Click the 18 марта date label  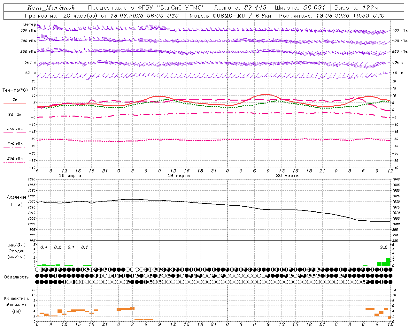(70, 176)
